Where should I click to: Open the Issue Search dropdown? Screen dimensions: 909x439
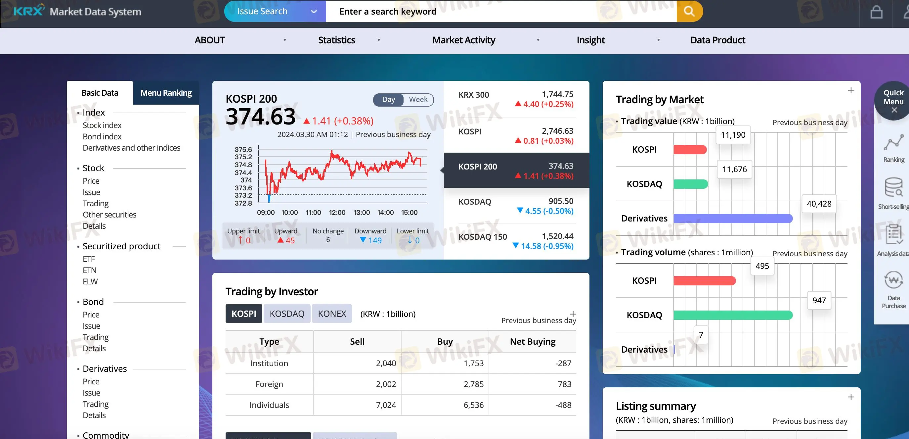tap(275, 11)
